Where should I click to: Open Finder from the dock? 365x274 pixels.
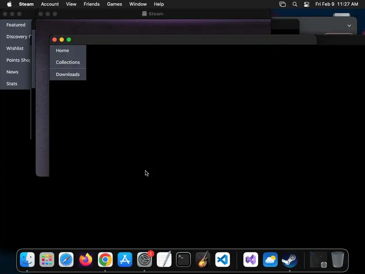[x=27, y=260]
